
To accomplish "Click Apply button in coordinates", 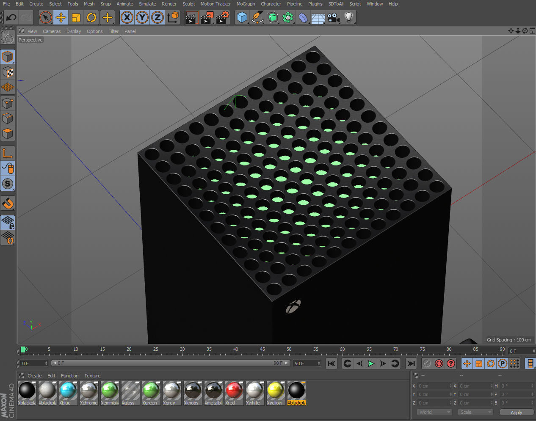I will pyautogui.click(x=516, y=413).
